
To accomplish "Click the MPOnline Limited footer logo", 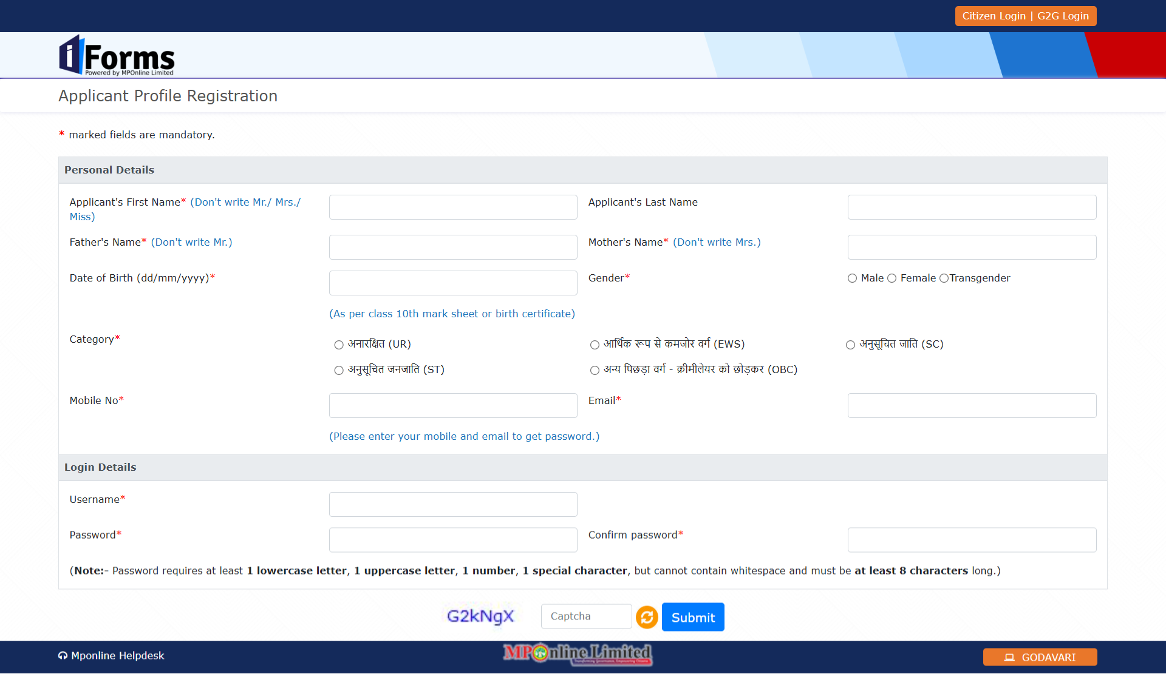I will [x=578, y=654].
